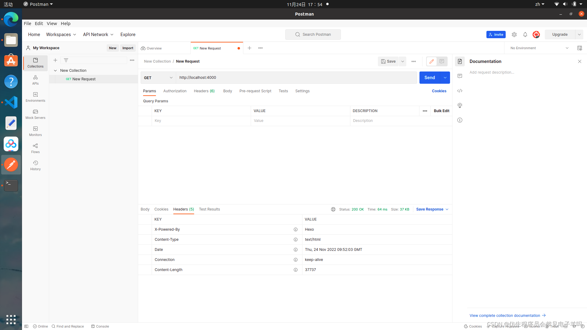Click the URL input field
Viewport: 587px width, 330px height.
[296, 77]
